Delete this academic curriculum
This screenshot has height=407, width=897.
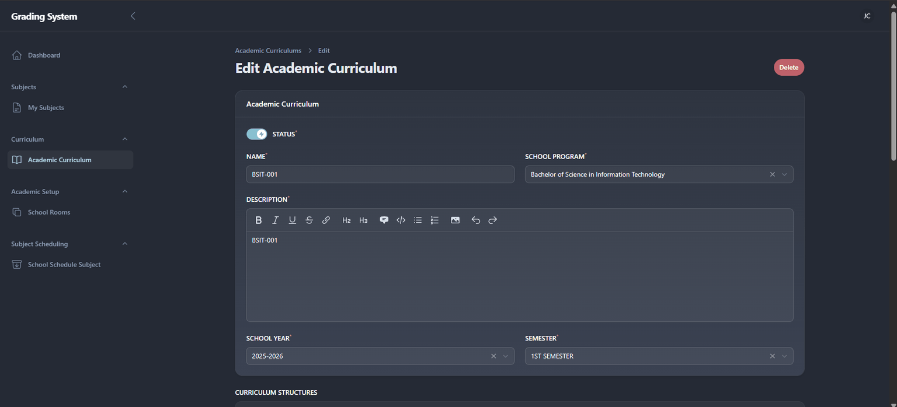[789, 68]
